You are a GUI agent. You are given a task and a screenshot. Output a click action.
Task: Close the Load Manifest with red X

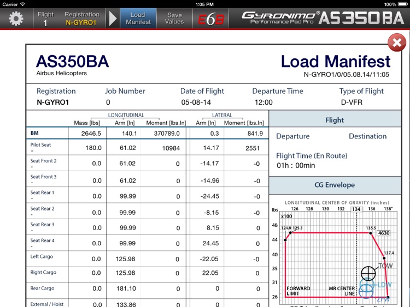pos(397,43)
